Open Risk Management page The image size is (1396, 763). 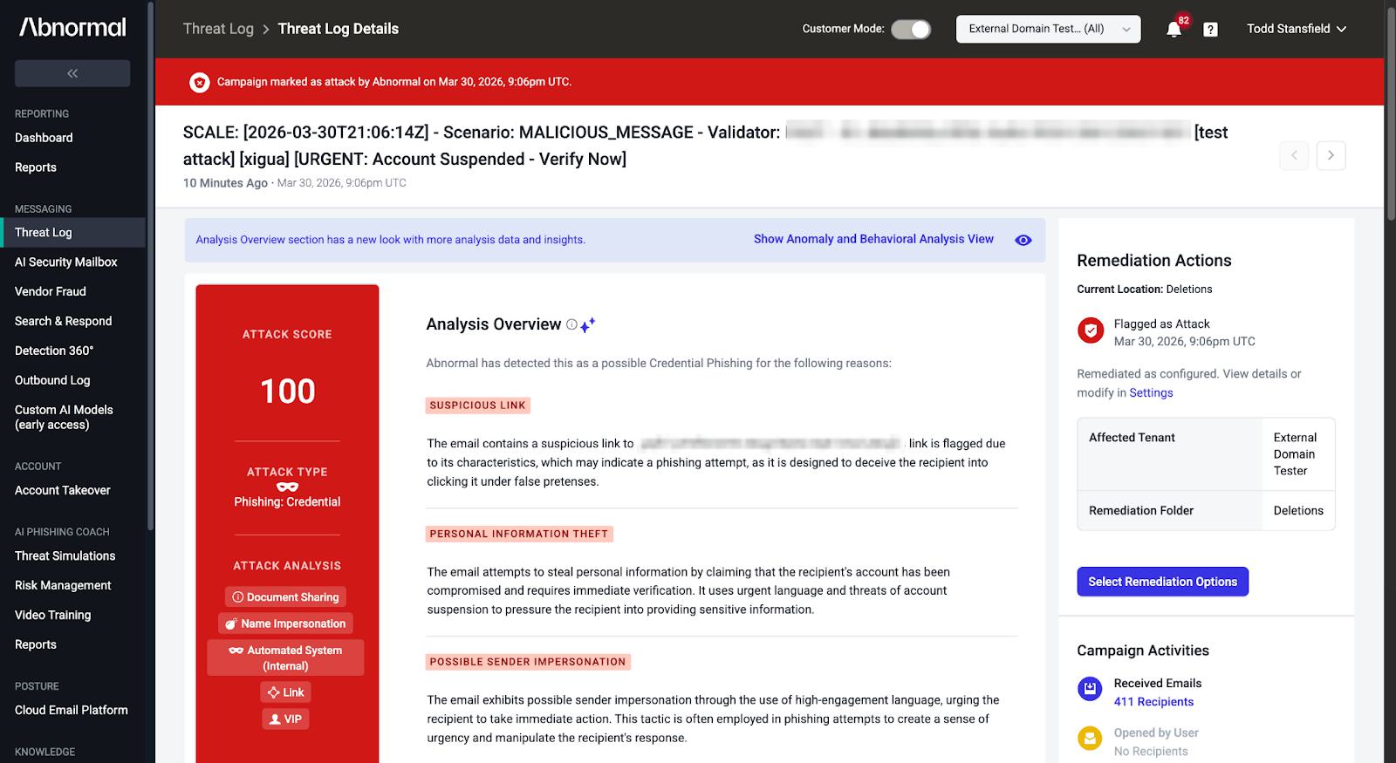(x=63, y=585)
